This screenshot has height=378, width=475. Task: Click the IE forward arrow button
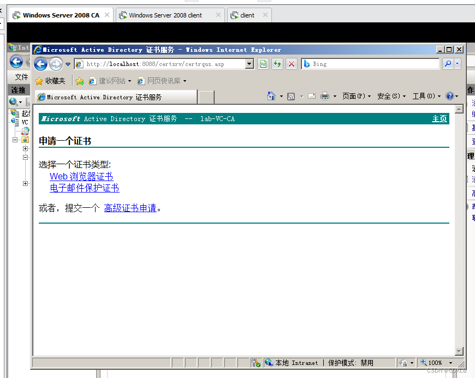pyautogui.click(x=56, y=64)
